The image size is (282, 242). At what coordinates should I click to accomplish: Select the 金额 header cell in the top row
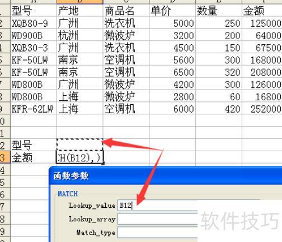click(262, 10)
